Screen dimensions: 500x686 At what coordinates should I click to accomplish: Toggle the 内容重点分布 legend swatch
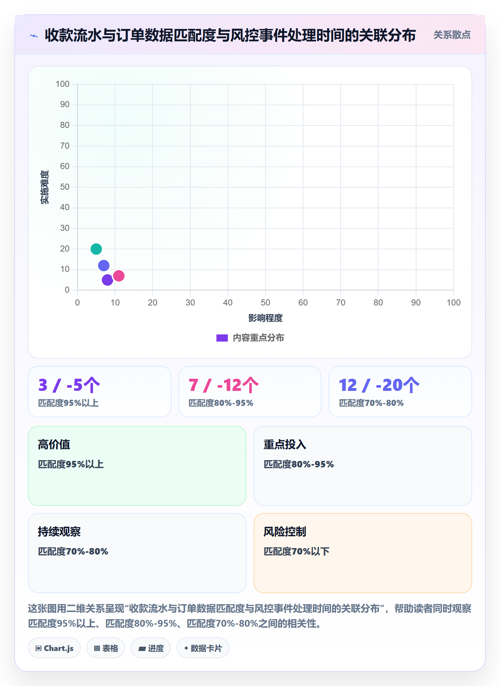(222, 338)
